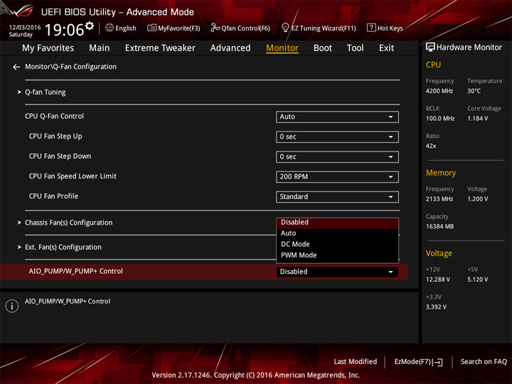The width and height of the screenshot is (512, 384).
Task: Click the CPU Fan Step Up label
Action: [55, 136]
